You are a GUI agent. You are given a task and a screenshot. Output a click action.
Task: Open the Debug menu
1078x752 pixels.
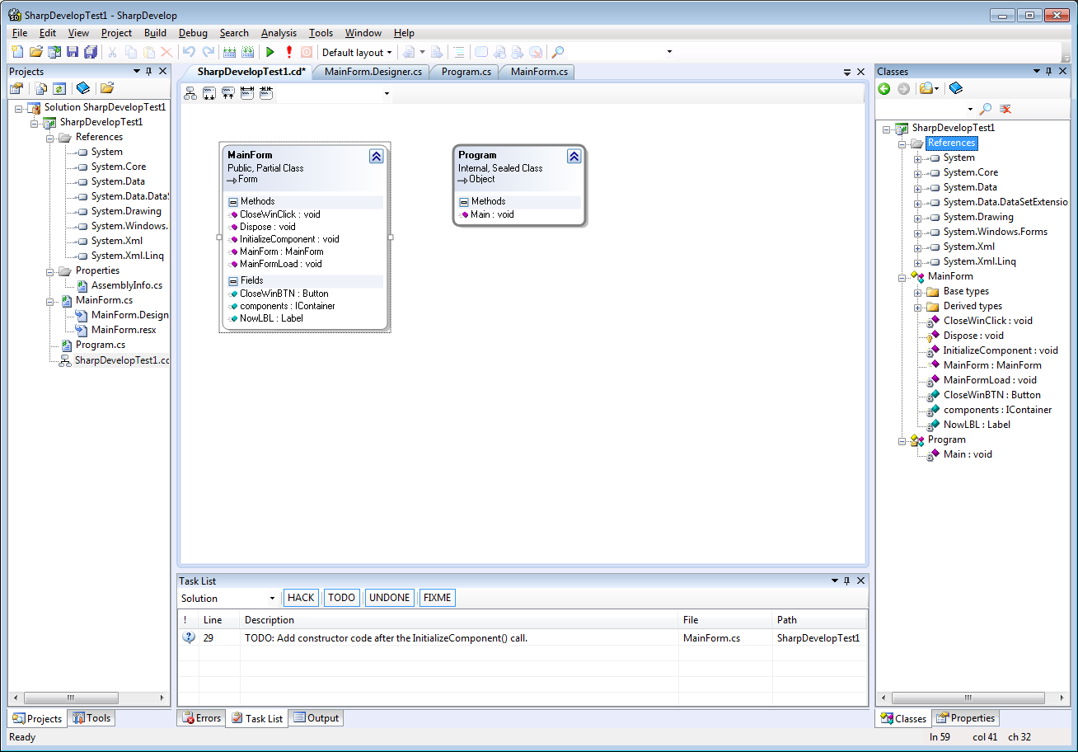[x=193, y=33]
